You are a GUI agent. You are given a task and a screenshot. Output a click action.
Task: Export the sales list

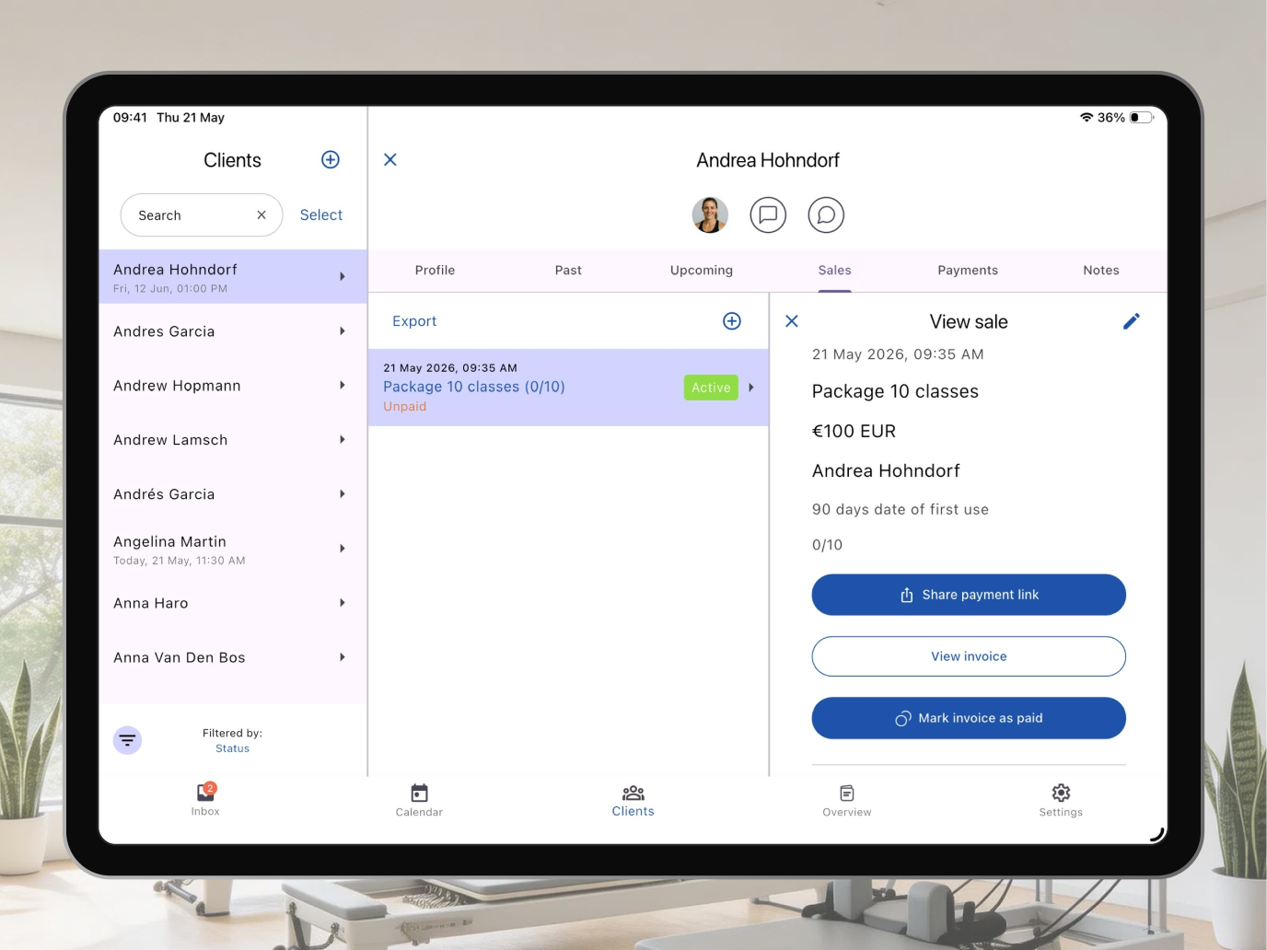coord(414,321)
